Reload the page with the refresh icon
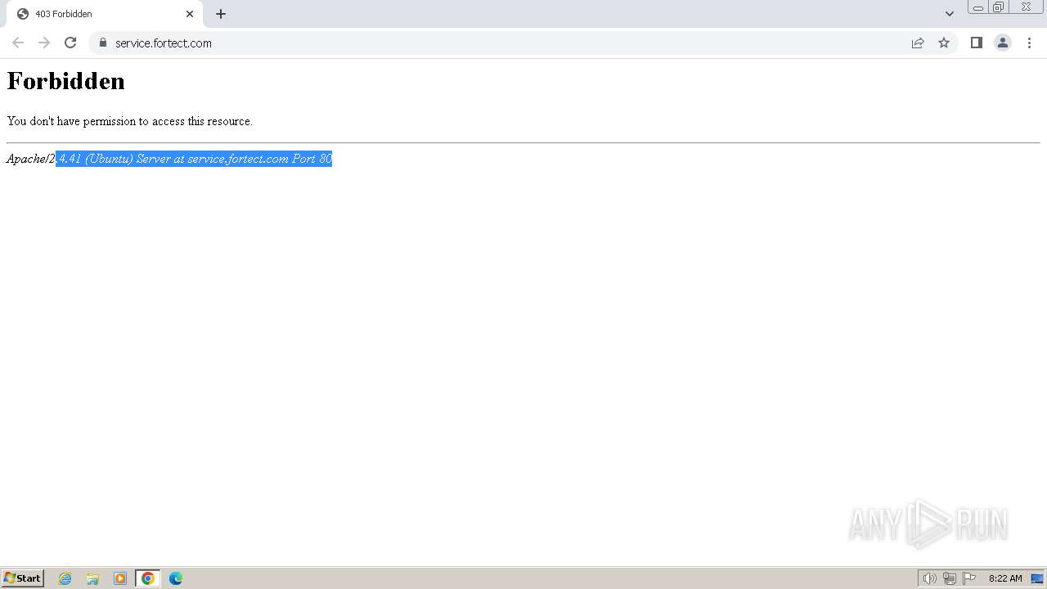The width and height of the screenshot is (1047, 589). (70, 43)
